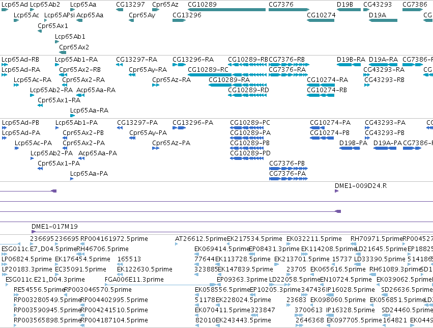433x328 pixels.
Task: Click the CG13296 gene feature
Action: click(x=179, y=20)
